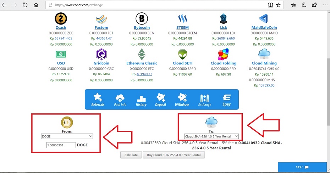Click the Calculate button
The image size is (330, 173).
pos(131,155)
